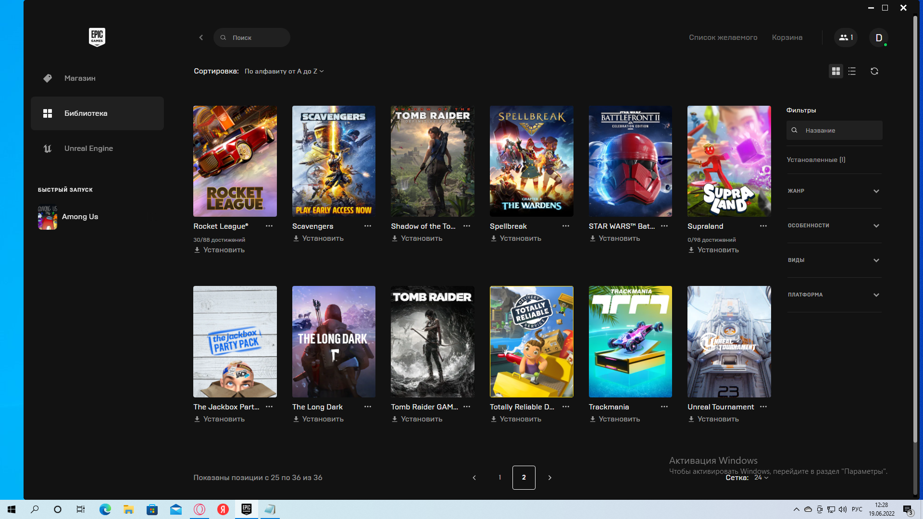Click the Поиск search field
This screenshot has width=923, height=519.
click(x=252, y=37)
